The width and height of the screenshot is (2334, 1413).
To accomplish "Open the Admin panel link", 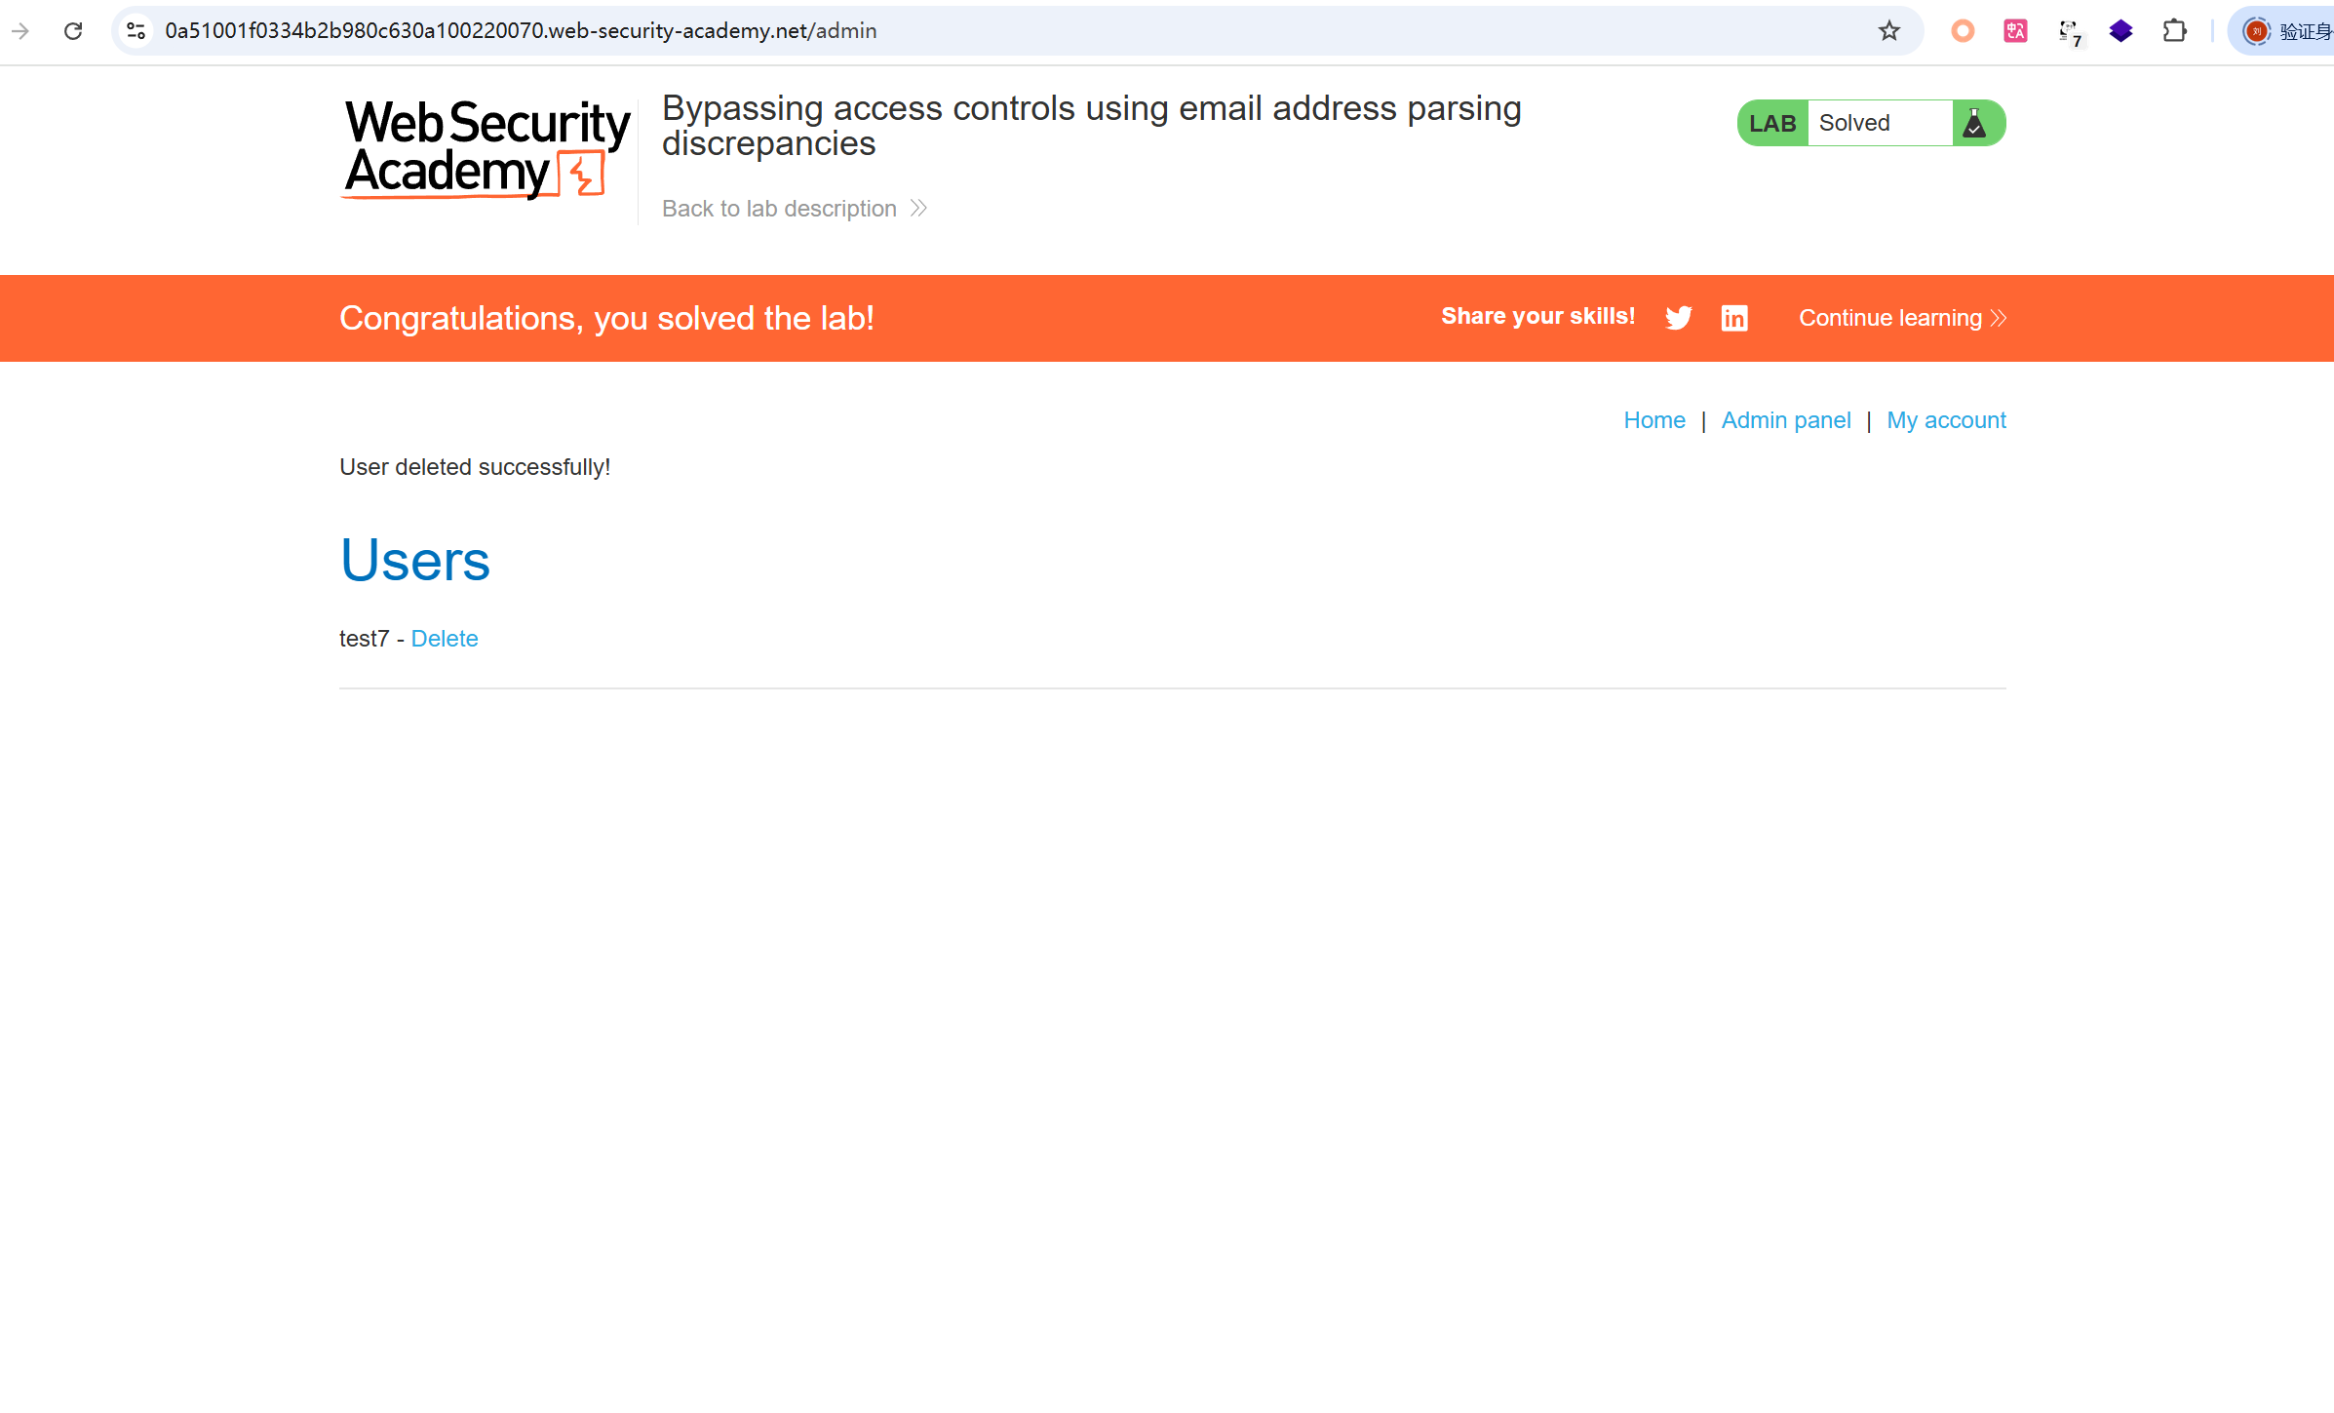I will (1785, 420).
